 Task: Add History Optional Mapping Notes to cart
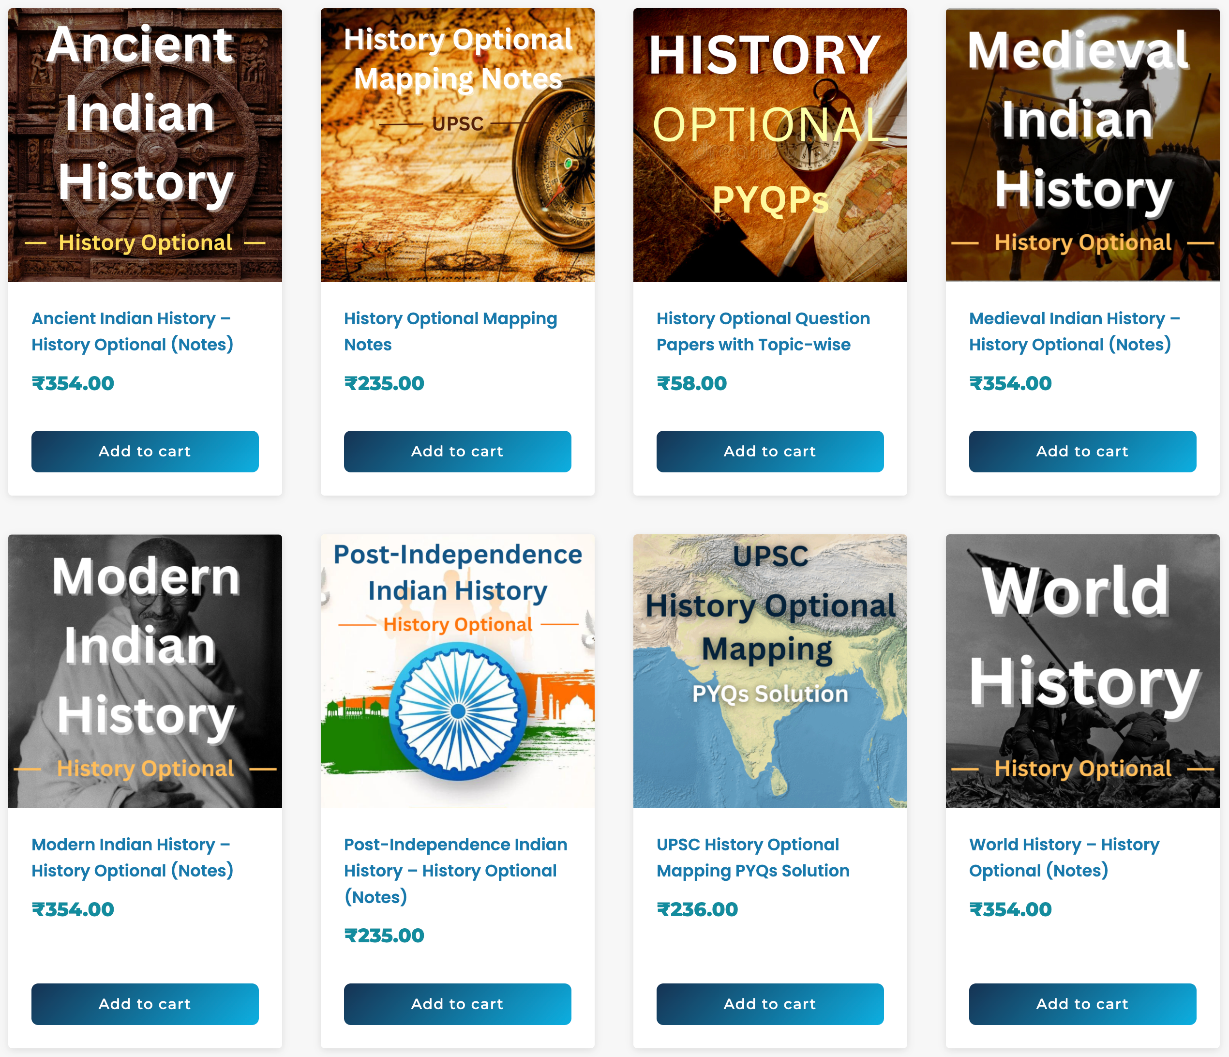pos(457,452)
